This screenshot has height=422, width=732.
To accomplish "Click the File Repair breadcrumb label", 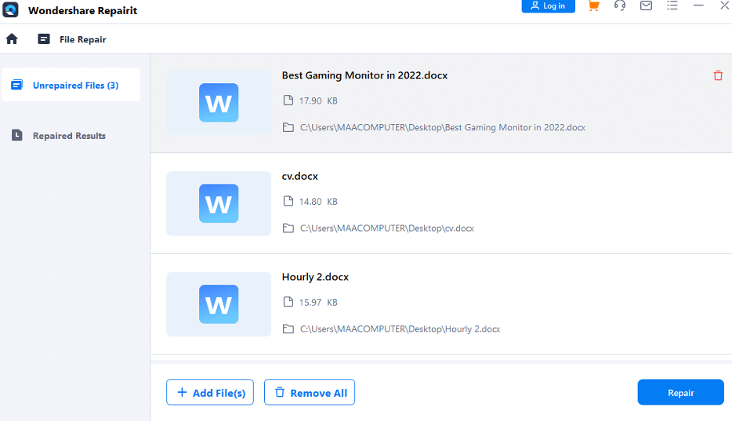I will [82, 39].
